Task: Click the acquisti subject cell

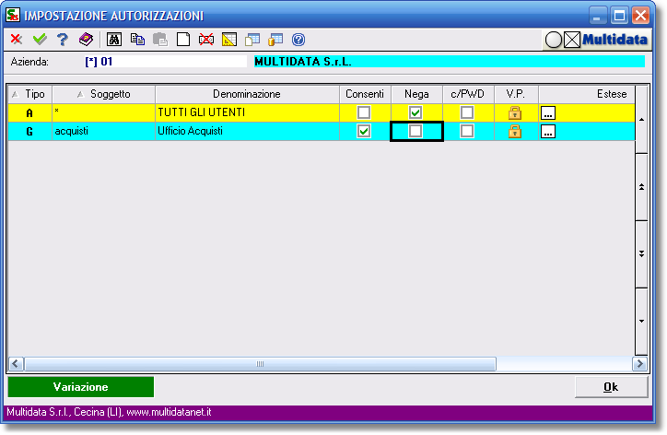Action: coord(104,131)
